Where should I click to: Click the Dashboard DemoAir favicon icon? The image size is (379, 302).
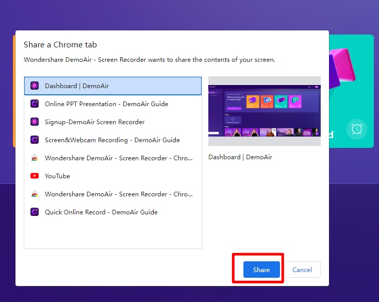[x=35, y=86]
